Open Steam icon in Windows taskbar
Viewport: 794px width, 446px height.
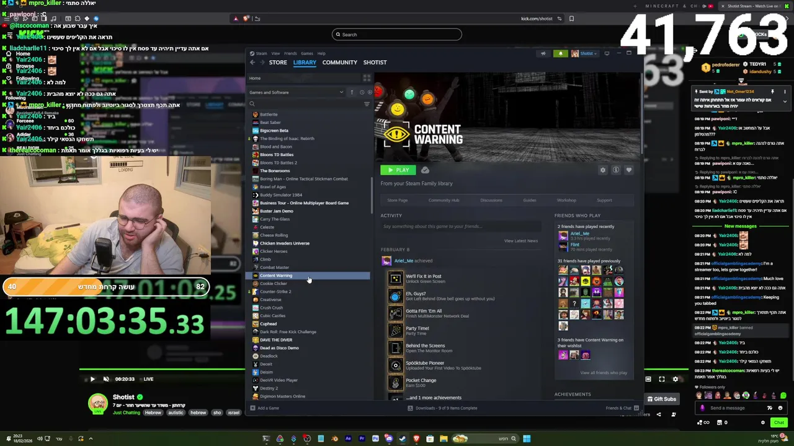point(403,439)
